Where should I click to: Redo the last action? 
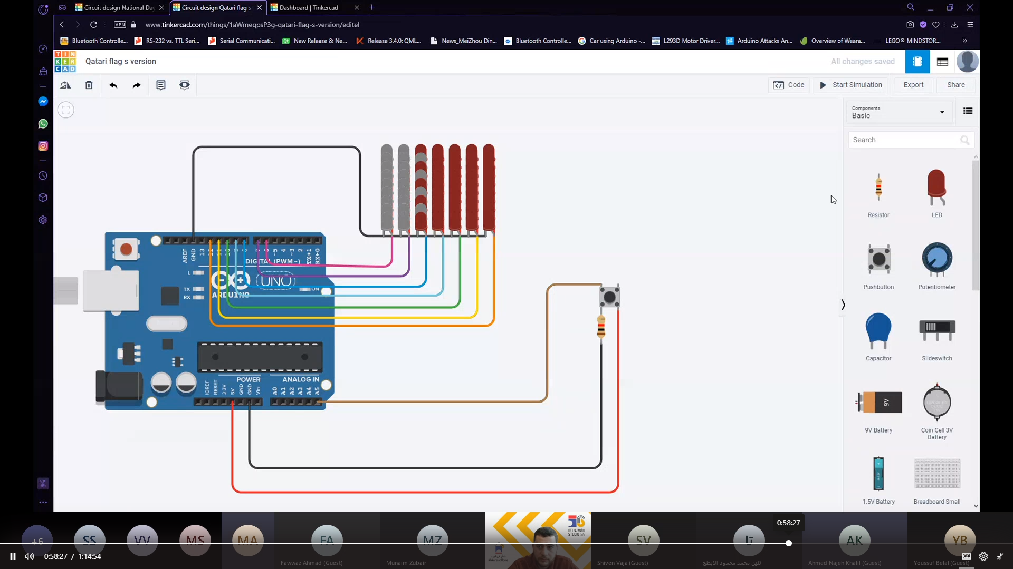pos(137,85)
